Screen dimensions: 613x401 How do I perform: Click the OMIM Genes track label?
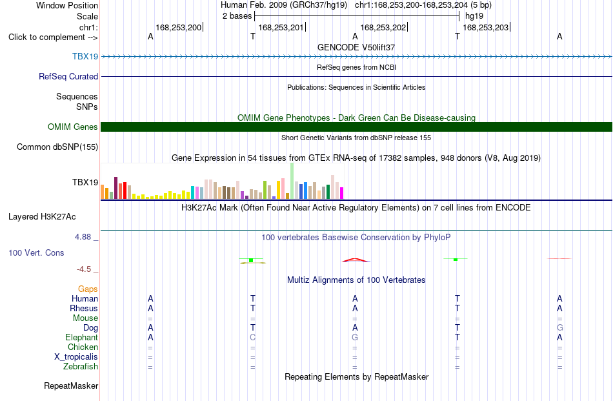[x=73, y=127]
